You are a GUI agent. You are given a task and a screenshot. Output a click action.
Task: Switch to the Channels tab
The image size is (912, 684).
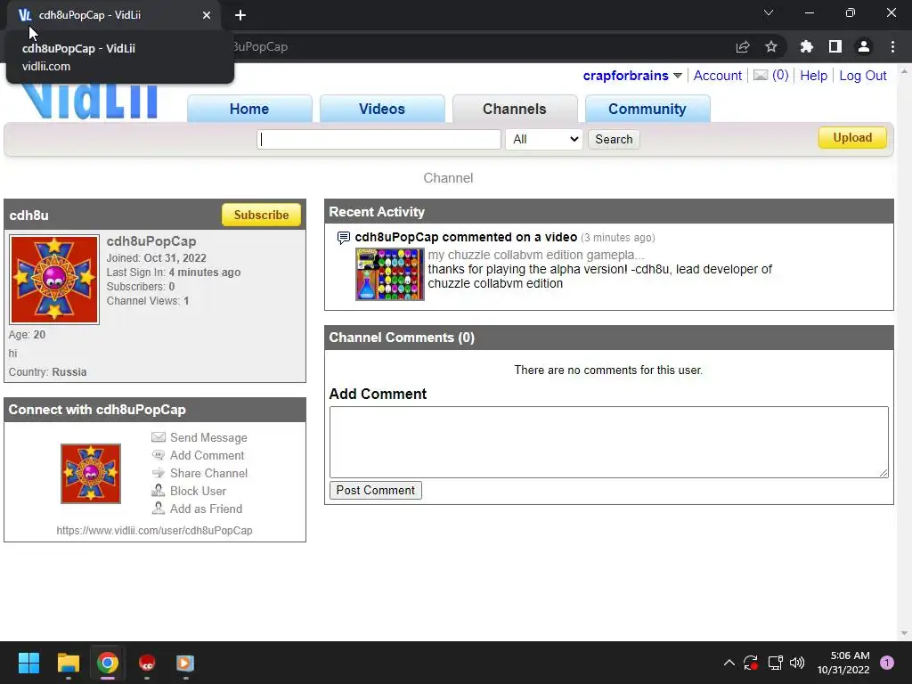coord(514,109)
